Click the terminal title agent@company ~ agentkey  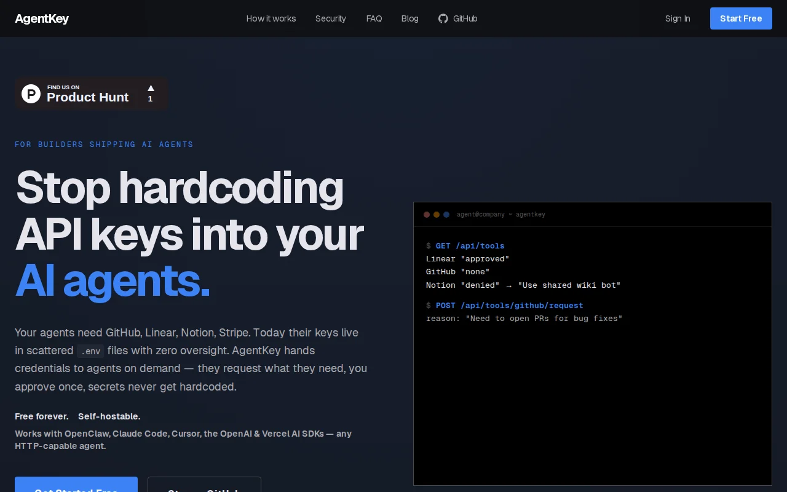pos(501,215)
